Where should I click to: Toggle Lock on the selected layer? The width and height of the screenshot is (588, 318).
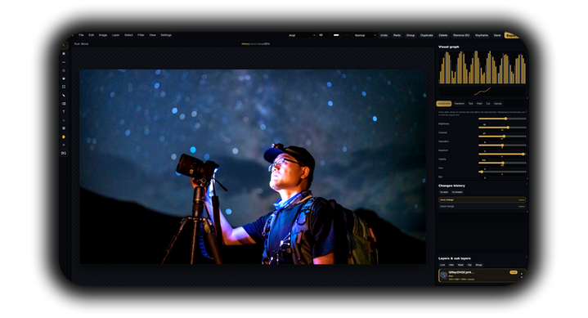coord(442,265)
